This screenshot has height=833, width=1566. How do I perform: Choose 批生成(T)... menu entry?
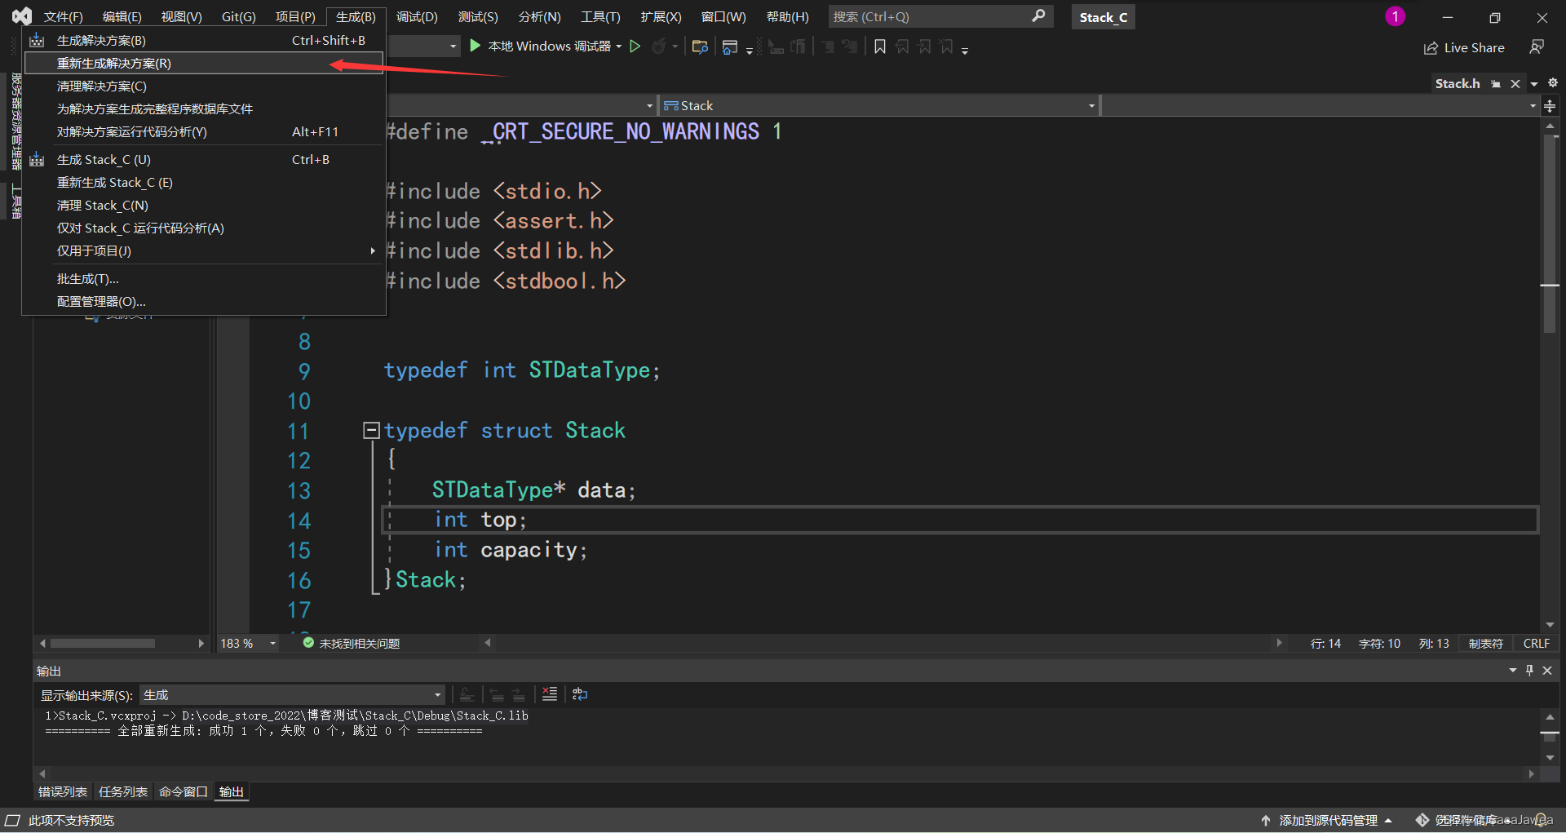pos(204,279)
